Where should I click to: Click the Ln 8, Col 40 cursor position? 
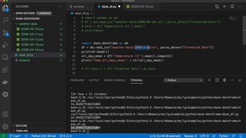(165, 136)
